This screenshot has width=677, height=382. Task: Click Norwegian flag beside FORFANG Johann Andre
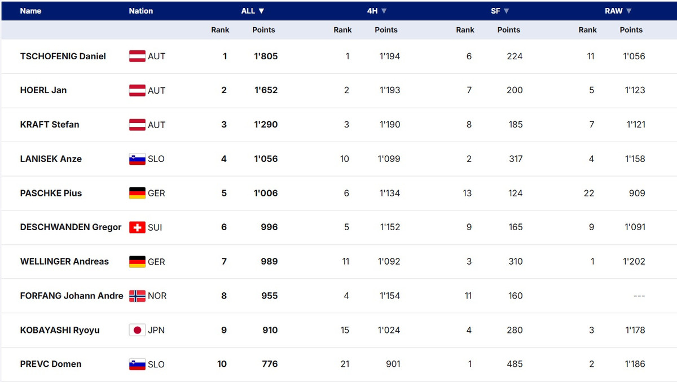(137, 296)
